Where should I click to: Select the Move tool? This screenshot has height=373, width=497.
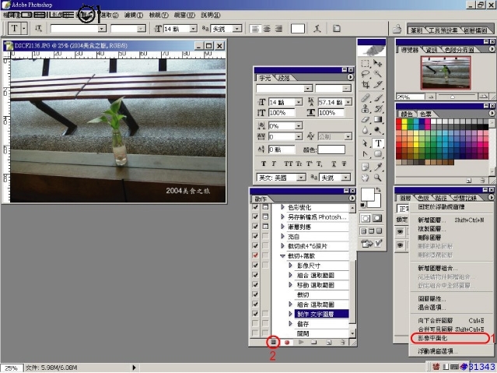[377, 63]
